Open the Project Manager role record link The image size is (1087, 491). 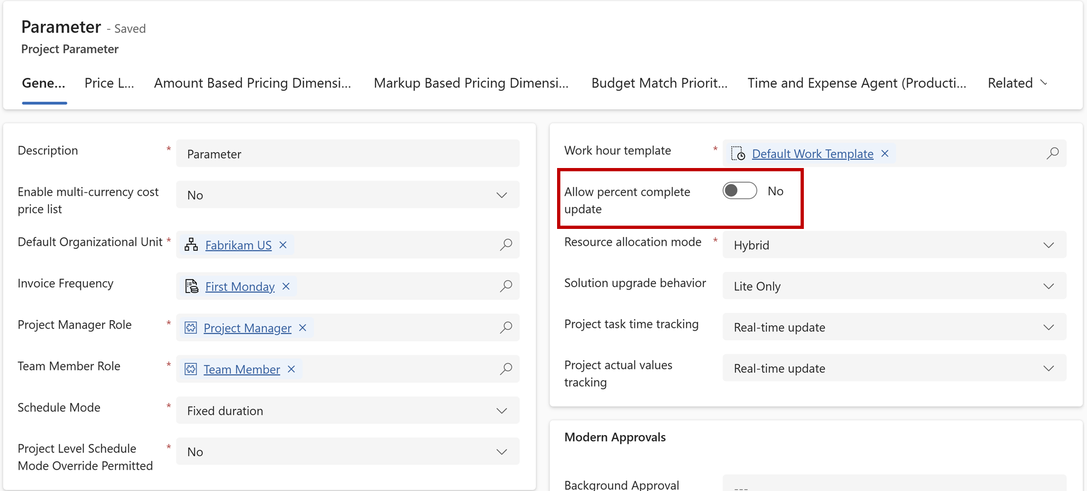click(247, 327)
